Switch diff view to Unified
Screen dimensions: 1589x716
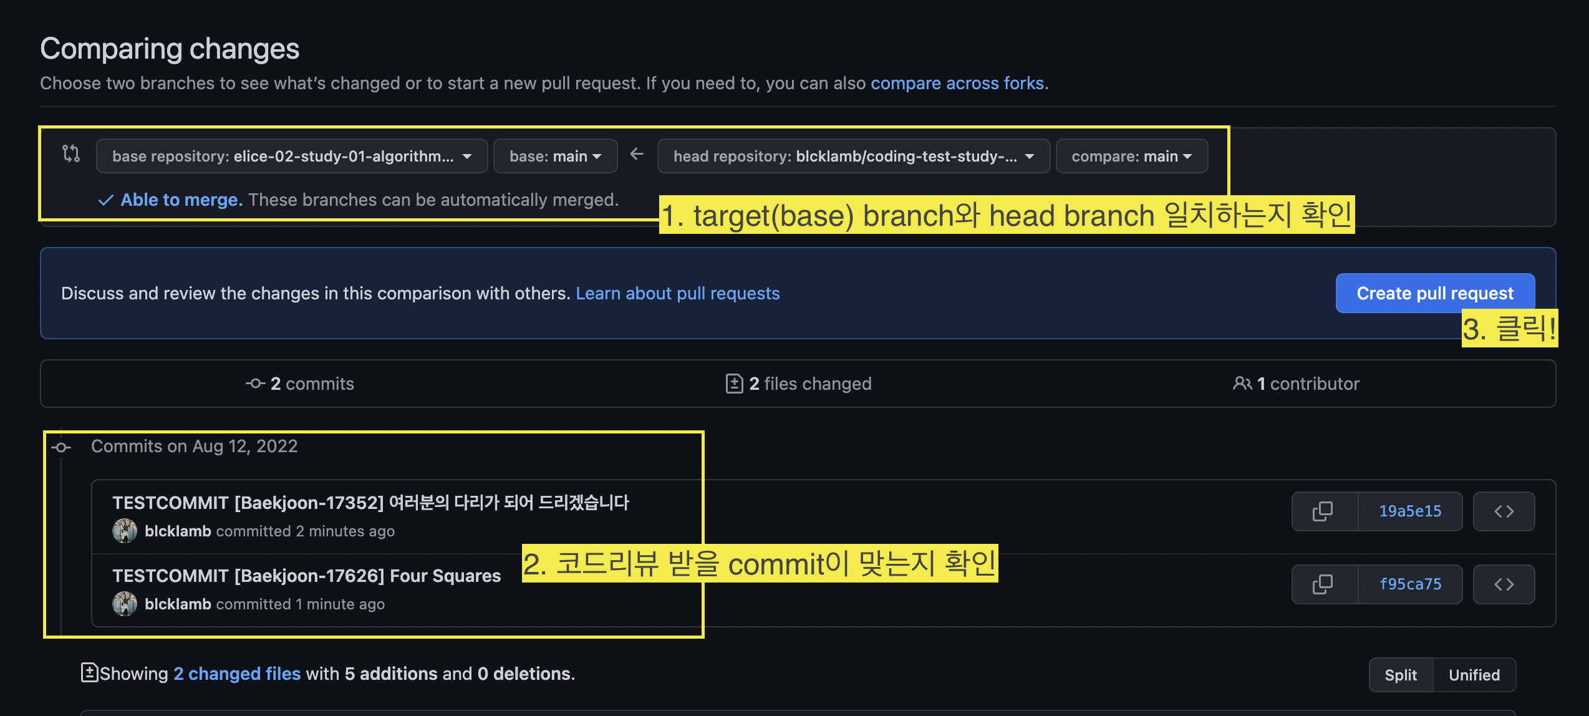click(x=1474, y=675)
